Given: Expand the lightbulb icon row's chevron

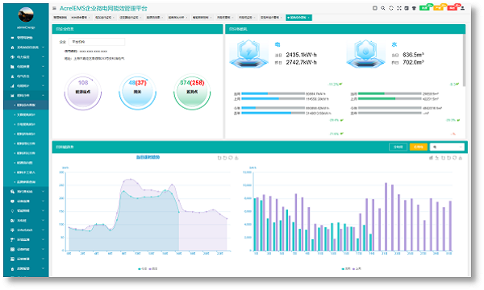Looking at the screenshot, I should click(x=43, y=211).
